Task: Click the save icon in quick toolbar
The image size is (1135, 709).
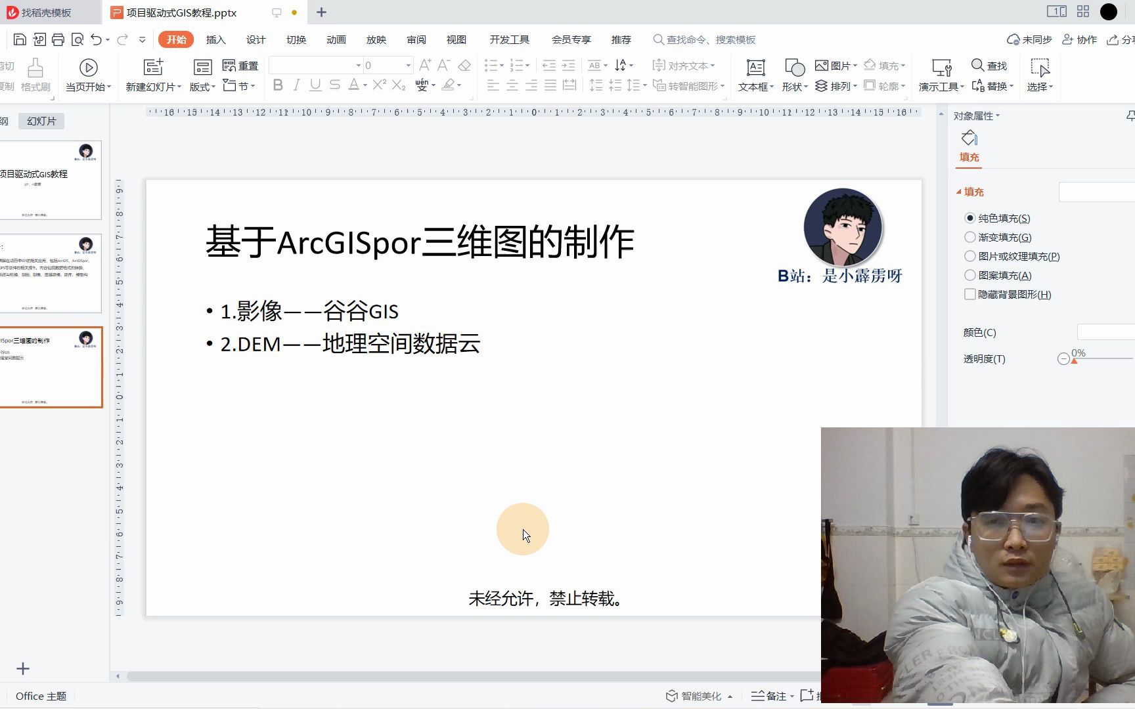Action: (20, 40)
